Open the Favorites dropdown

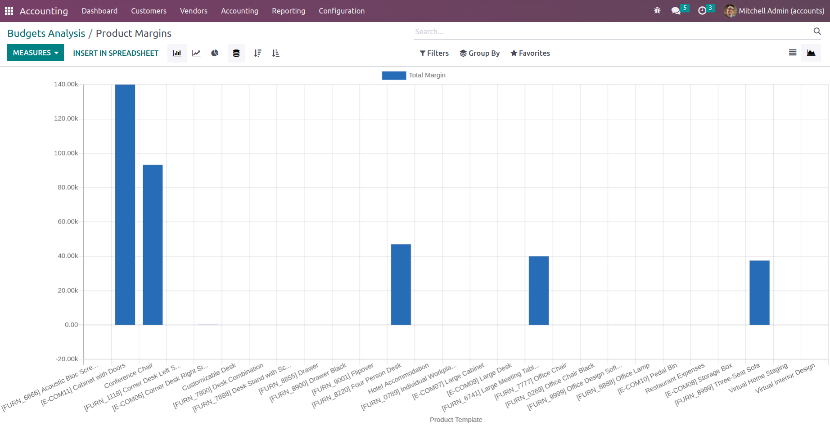pos(530,53)
